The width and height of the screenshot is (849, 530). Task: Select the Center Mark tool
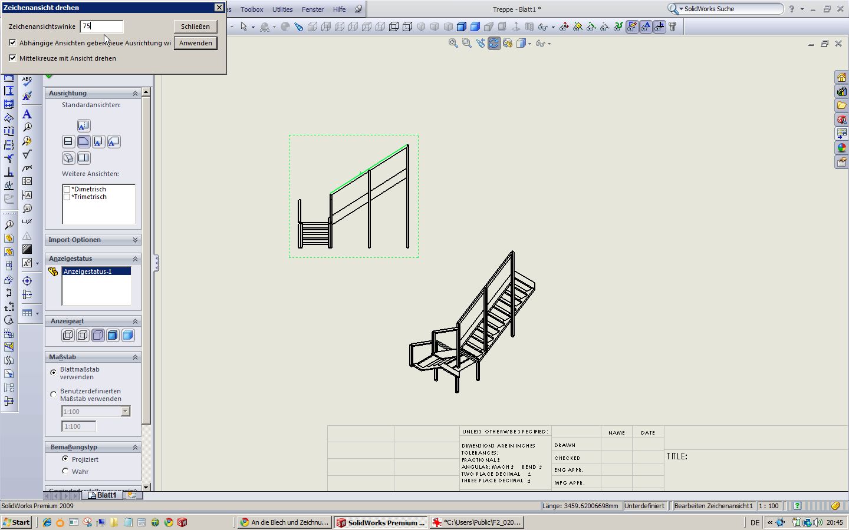click(x=27, y=281)
